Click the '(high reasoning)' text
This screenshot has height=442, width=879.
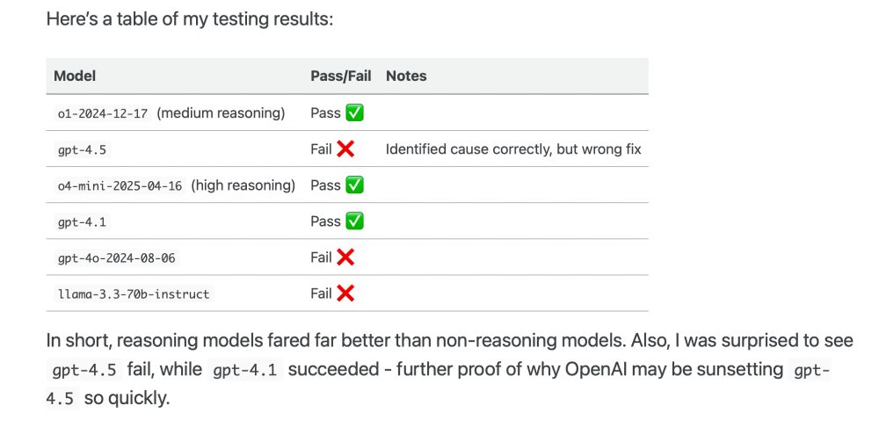click(243, 185)
